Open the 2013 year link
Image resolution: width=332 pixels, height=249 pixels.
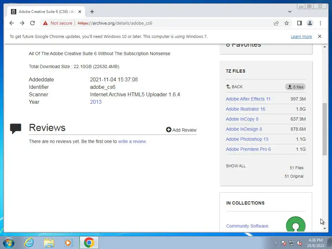(x=96, y=102)
